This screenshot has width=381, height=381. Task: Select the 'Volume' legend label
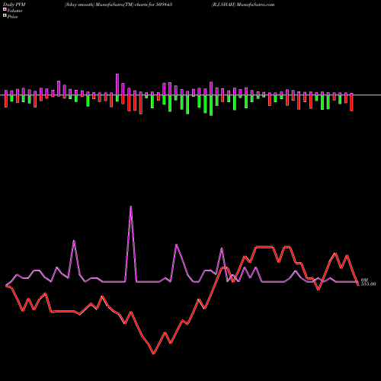[x=14, y=11]
